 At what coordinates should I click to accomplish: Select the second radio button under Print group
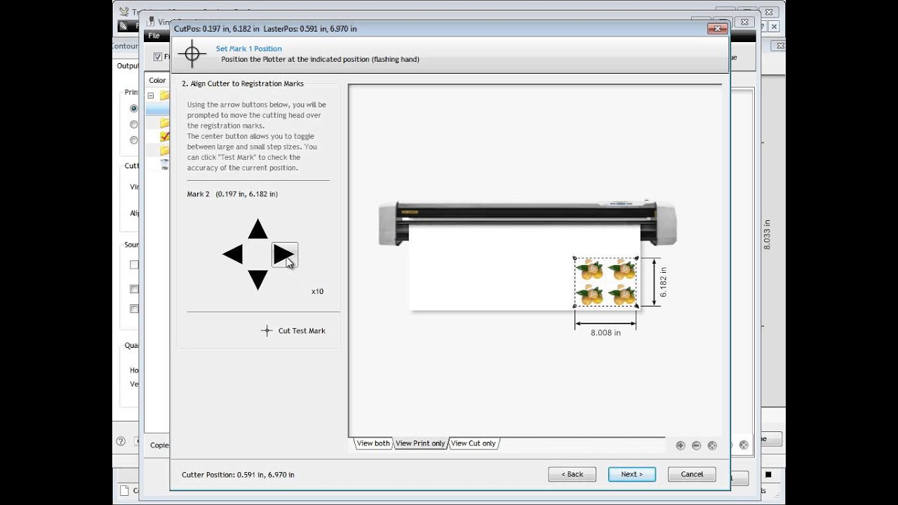pyautogui.click(x=133, y=124)
